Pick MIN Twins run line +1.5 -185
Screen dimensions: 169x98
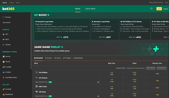112,88
